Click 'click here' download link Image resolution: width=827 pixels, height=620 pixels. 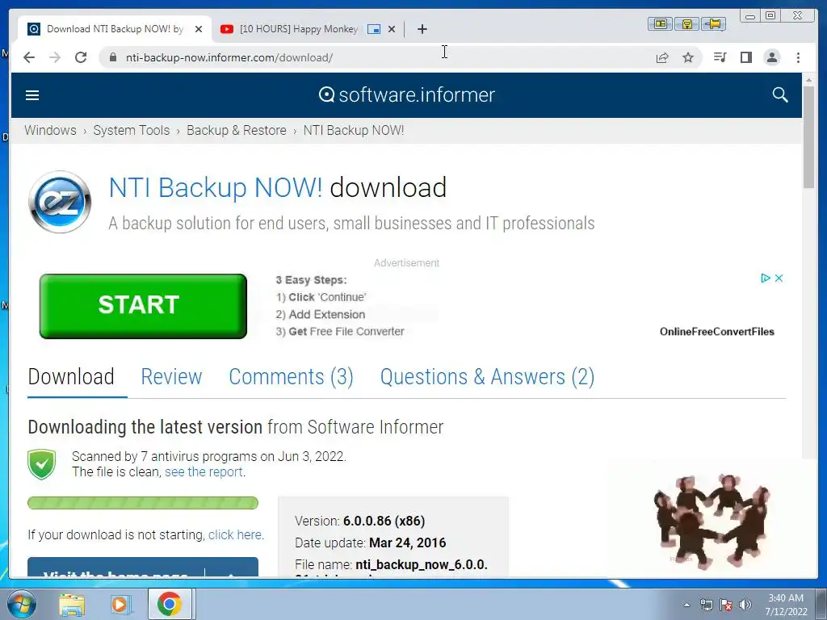point(235,534)
